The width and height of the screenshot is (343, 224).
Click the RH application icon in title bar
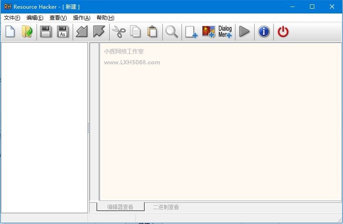point(7,7)
